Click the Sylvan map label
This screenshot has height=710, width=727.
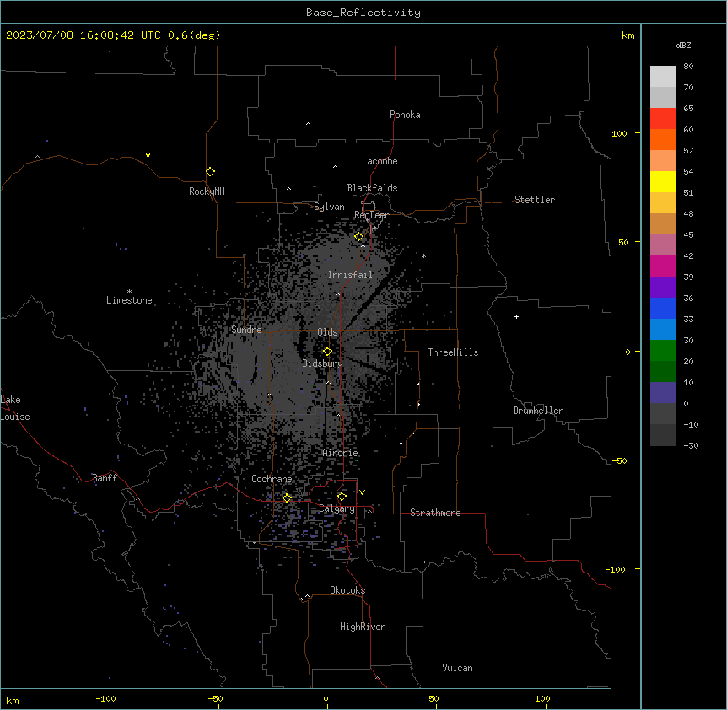pyautogui.click(x=329, y=207)
